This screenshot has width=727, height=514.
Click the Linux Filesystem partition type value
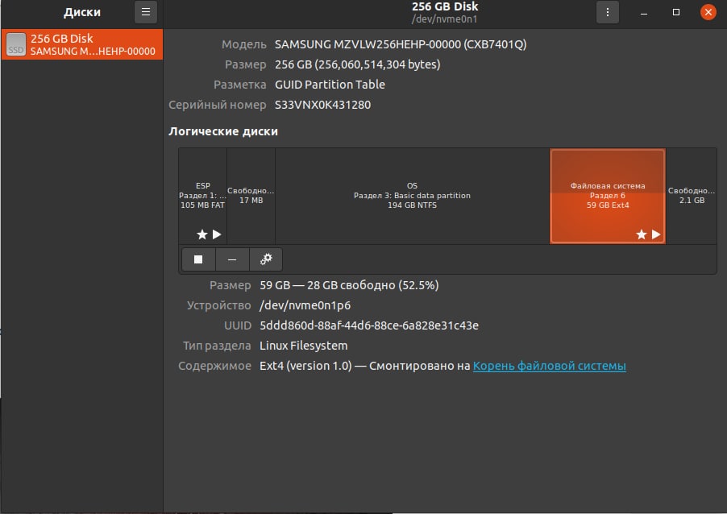pos(304,346)
